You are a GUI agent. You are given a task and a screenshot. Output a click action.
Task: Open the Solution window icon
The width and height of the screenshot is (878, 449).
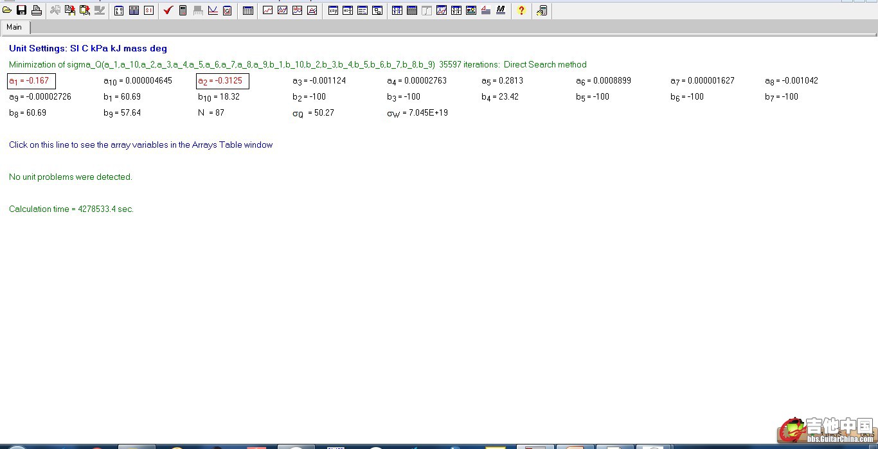363,10
